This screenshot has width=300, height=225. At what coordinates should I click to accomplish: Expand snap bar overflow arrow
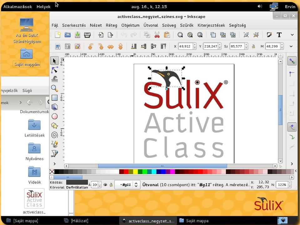click(292, 164)
